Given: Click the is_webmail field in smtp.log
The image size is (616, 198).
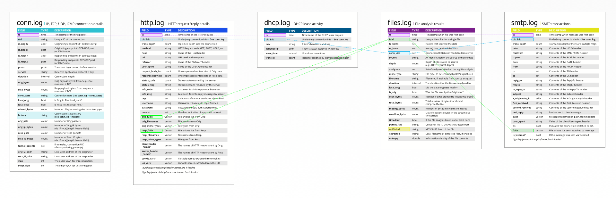Looking at the screenshot, I should pyautogui.click(x=519, y=135).
